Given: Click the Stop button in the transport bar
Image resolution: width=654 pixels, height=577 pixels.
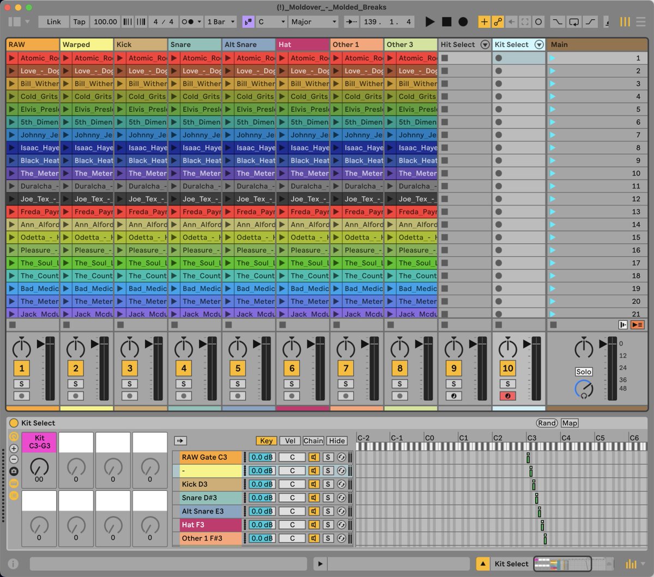Looking at the screenshot, I should (x=446, y=22).
